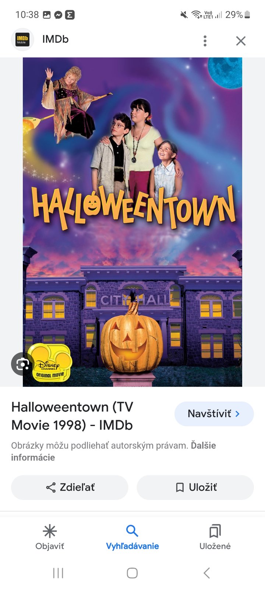Open the Ďalšie informácie link
The image size is (265, 589).
113,451
